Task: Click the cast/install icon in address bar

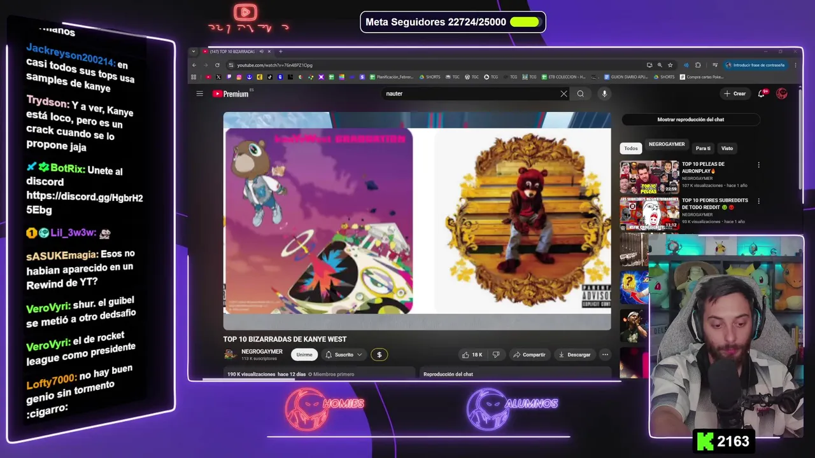Action: coord(649,65)
